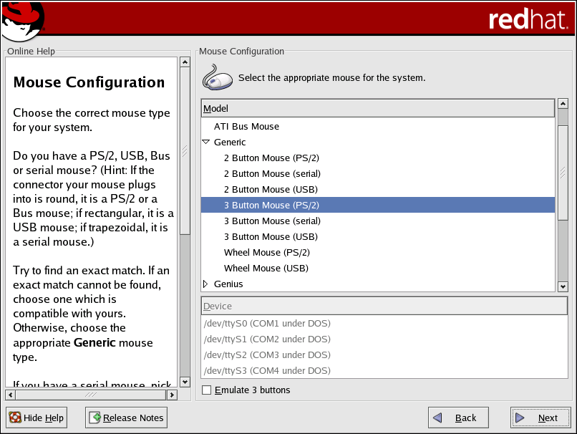The image size is (577, 434).
Task: Choose 2 Button Mouse (serial)
Action: tap(271, 174)
